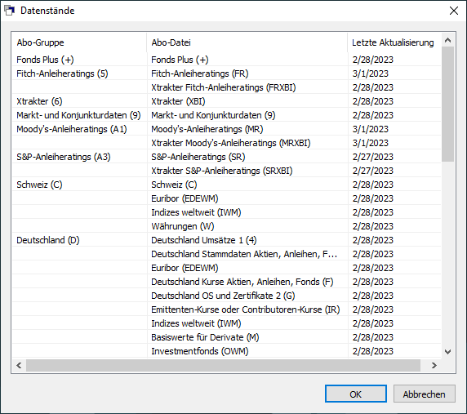Select the Fitch-Anleiheratings (FR) row
The image size is (467, 414).
[x=226, y=73]
